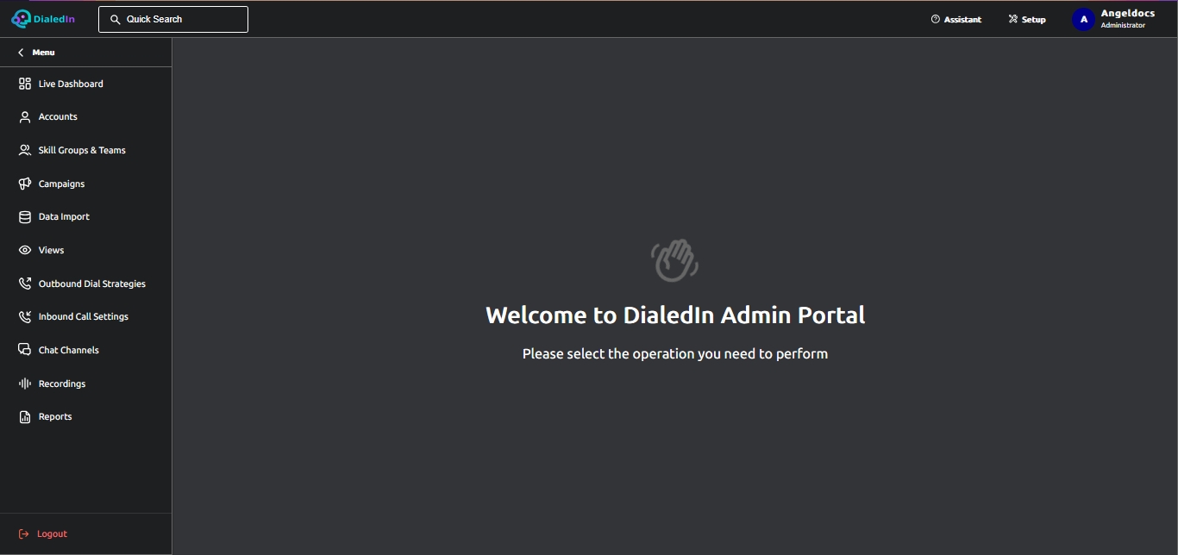The height and width of the screenshot is (555, 1178).
Task: Collapse the Menu sidebar using chevron
Action: tap(21, 53)
